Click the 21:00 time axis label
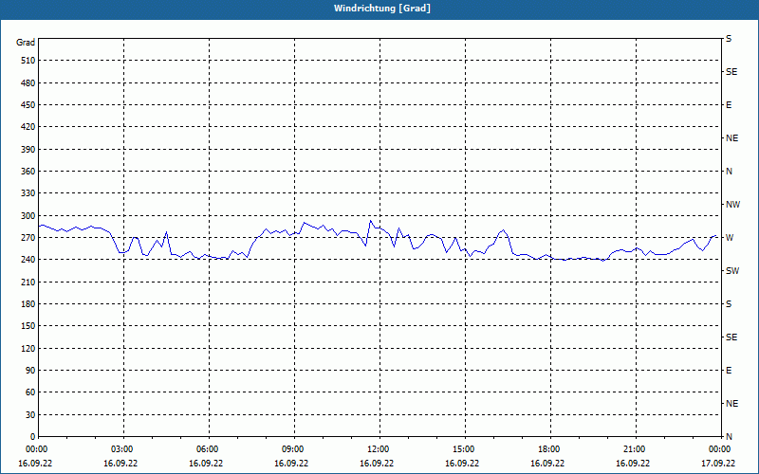 [x=636, y=449]
